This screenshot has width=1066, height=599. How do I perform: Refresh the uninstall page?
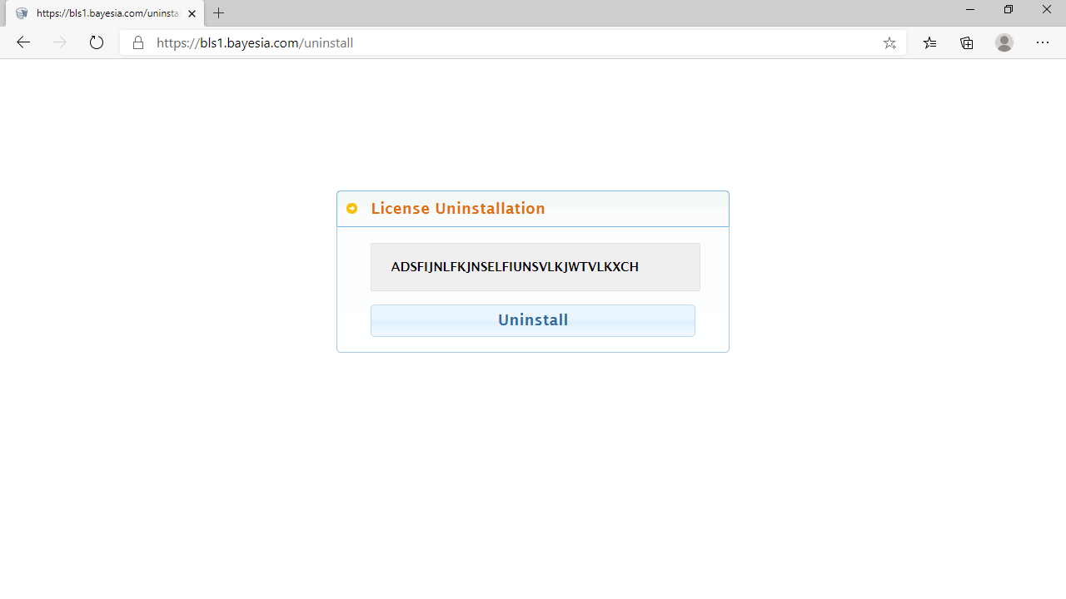click(x=96, y=42)
